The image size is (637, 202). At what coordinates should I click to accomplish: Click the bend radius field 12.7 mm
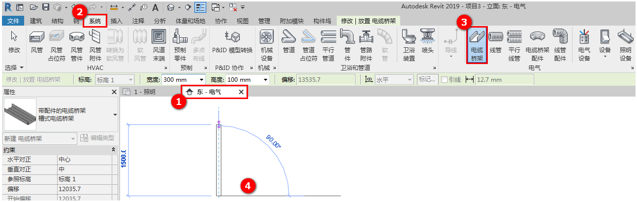point(504,80)
